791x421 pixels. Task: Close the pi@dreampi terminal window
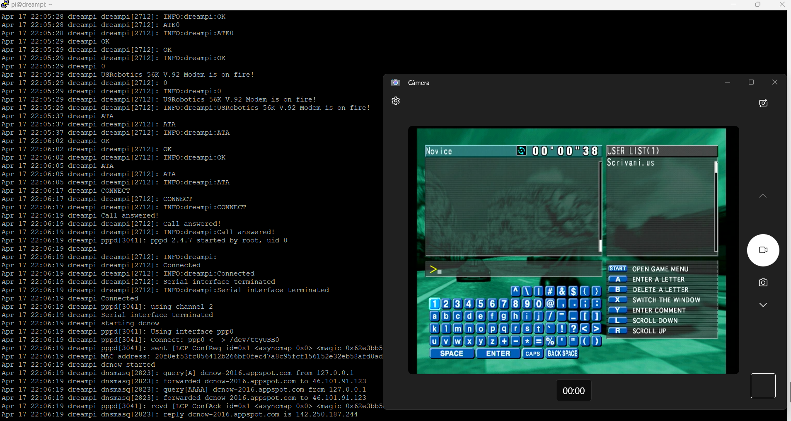(782, 4)
